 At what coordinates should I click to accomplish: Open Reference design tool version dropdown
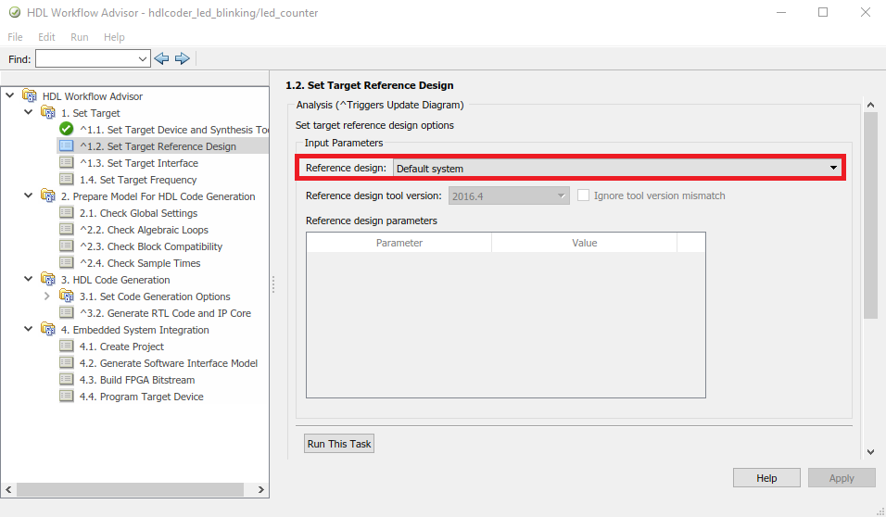coord(509,196)
